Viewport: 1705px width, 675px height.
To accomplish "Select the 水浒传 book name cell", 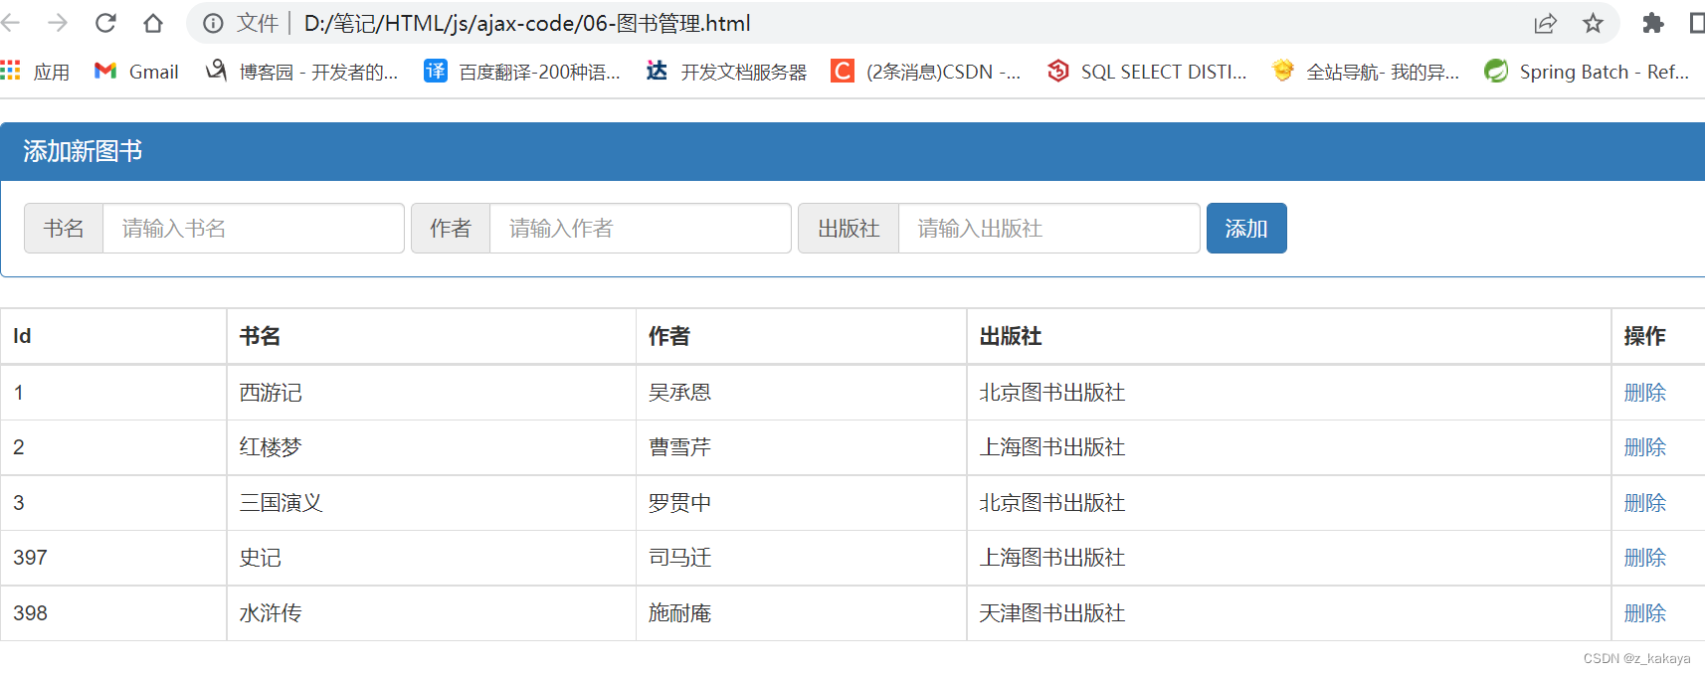I will click(432, 613).
